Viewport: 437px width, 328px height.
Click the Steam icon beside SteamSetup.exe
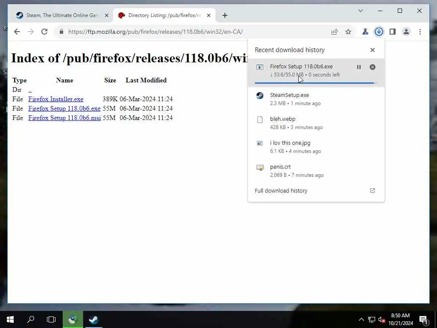tap(260, 96)
